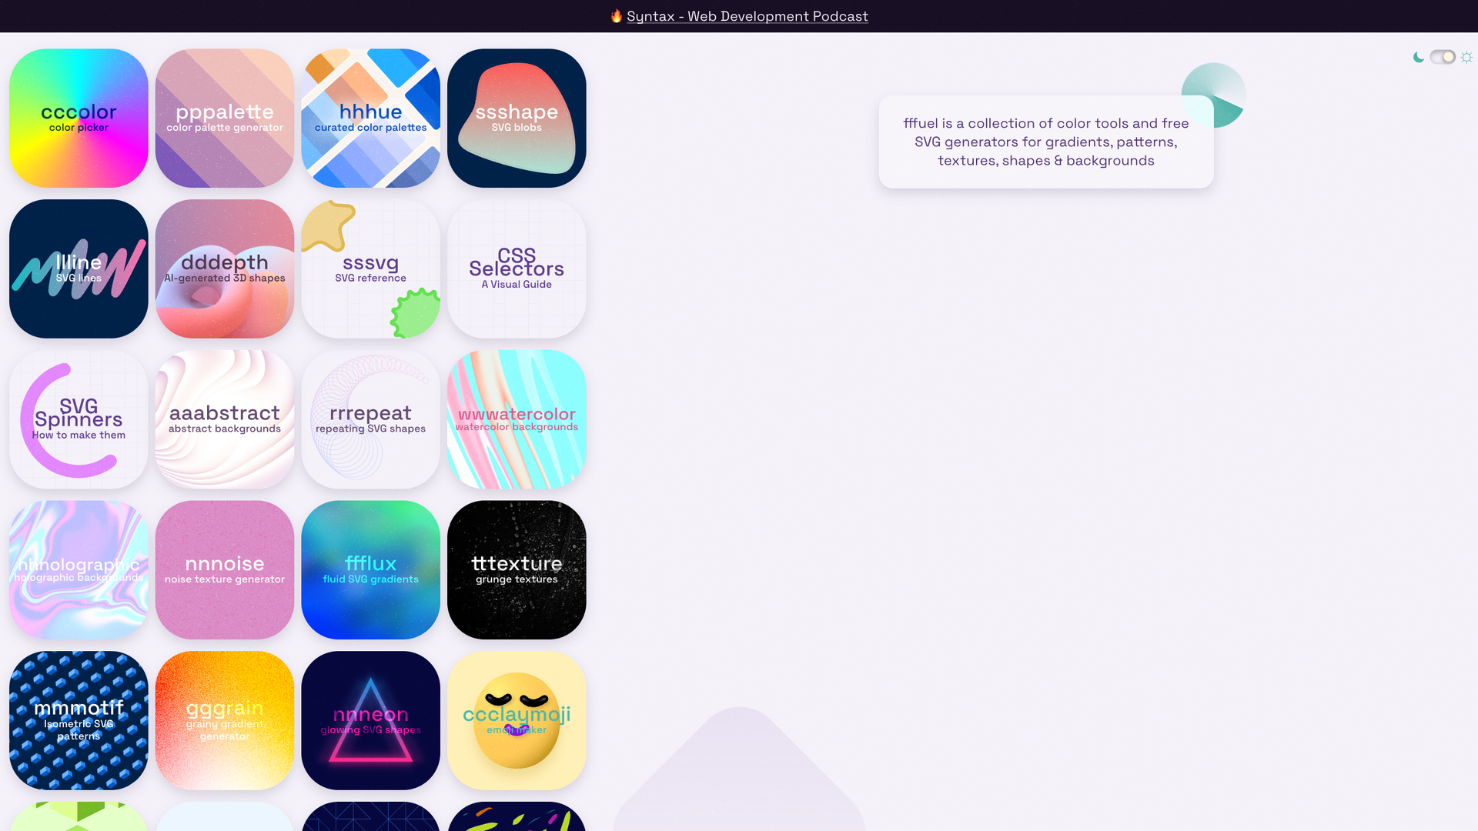The image size is (1478, 831).
Task: Select the wwwatercolor watercolor backgrounds tool
Action: 517,419
